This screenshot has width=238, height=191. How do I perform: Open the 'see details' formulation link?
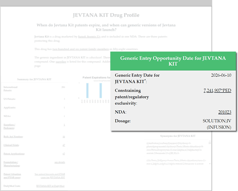60,162
